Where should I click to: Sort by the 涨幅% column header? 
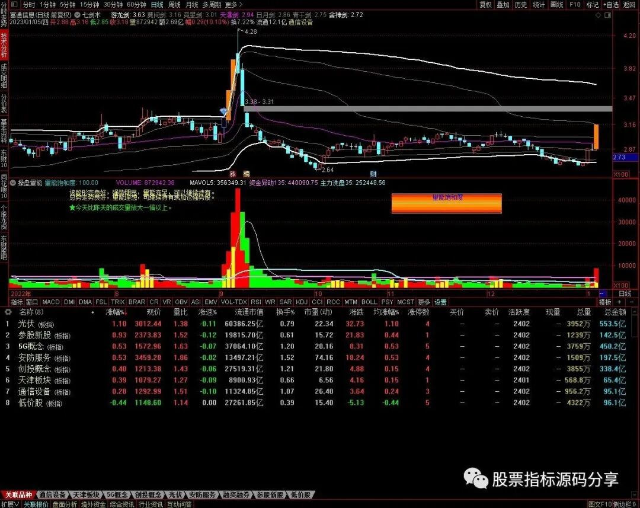pyautogui.click(x=115, y=312)
